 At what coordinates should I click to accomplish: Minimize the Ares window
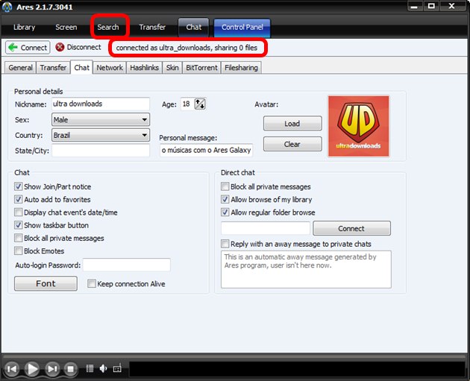414,6
